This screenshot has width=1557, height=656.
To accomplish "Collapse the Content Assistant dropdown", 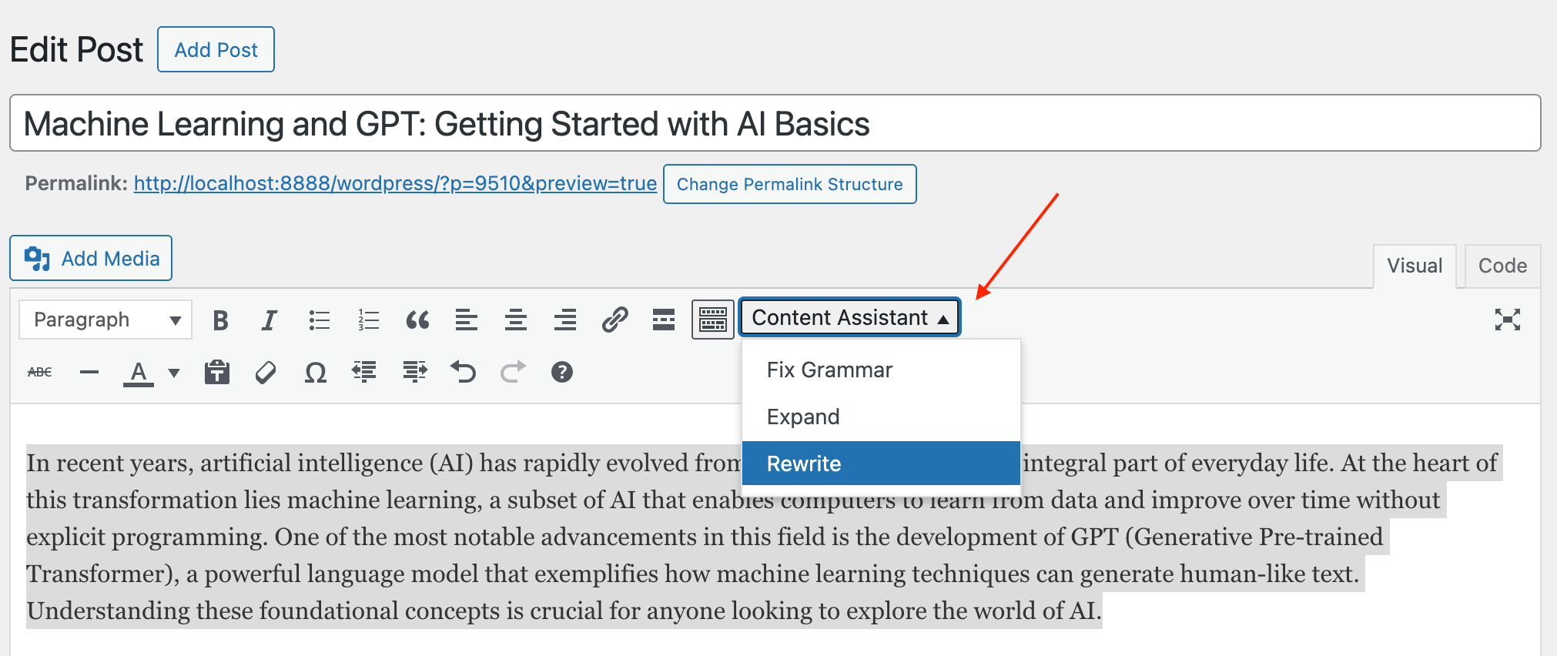I will (849, 317).
